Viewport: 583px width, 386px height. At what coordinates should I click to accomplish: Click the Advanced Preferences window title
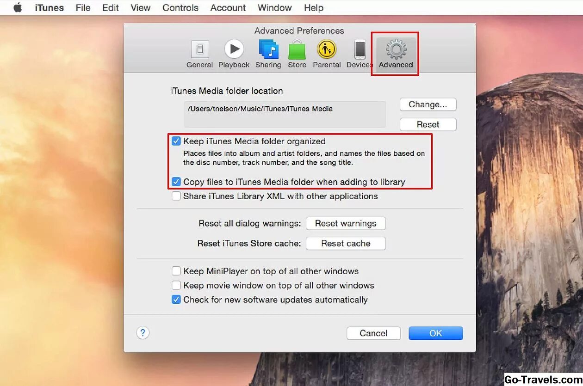click(x=299, y=31)
